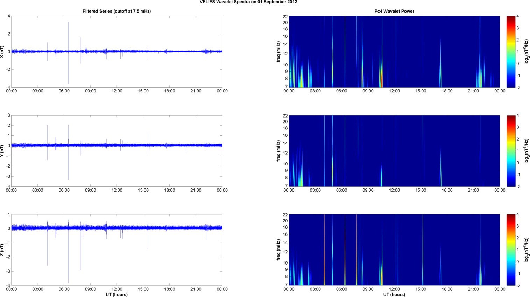Click the Z (nT) axis label
Screen dimensions: 530x297
click(x=3, y=250)
